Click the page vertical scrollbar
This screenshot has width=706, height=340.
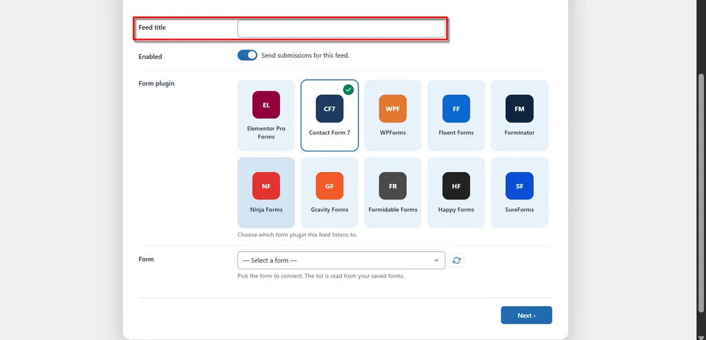701,193
